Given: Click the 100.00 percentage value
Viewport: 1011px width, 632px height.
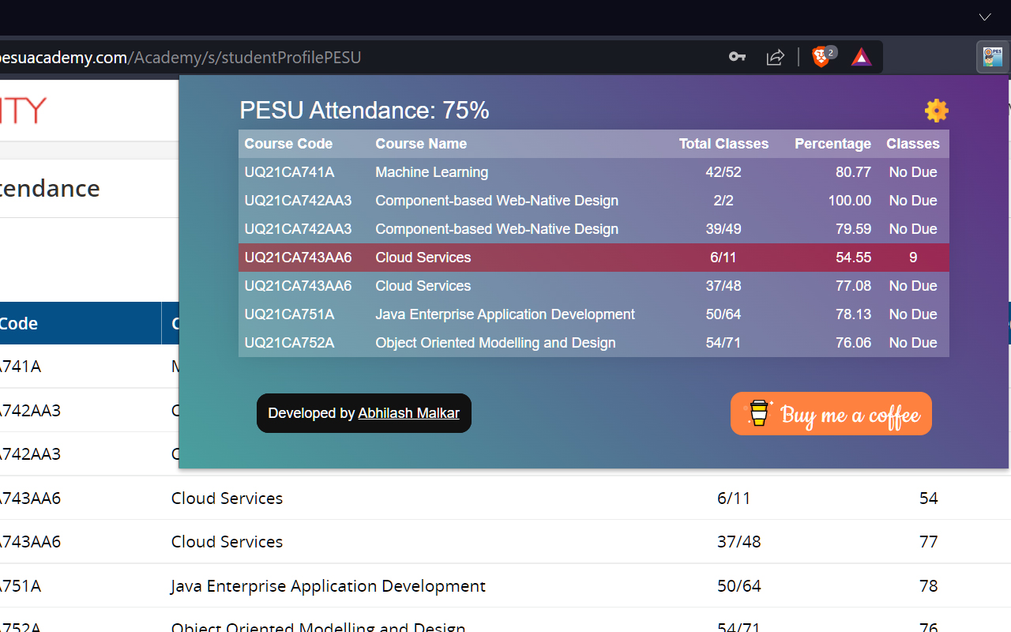Looking at the screenshot, I should (850, 201).
